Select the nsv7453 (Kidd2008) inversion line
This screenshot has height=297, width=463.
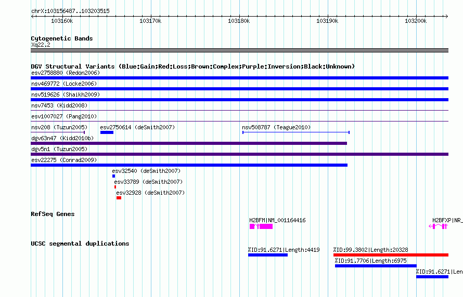[x=239, y=111]
